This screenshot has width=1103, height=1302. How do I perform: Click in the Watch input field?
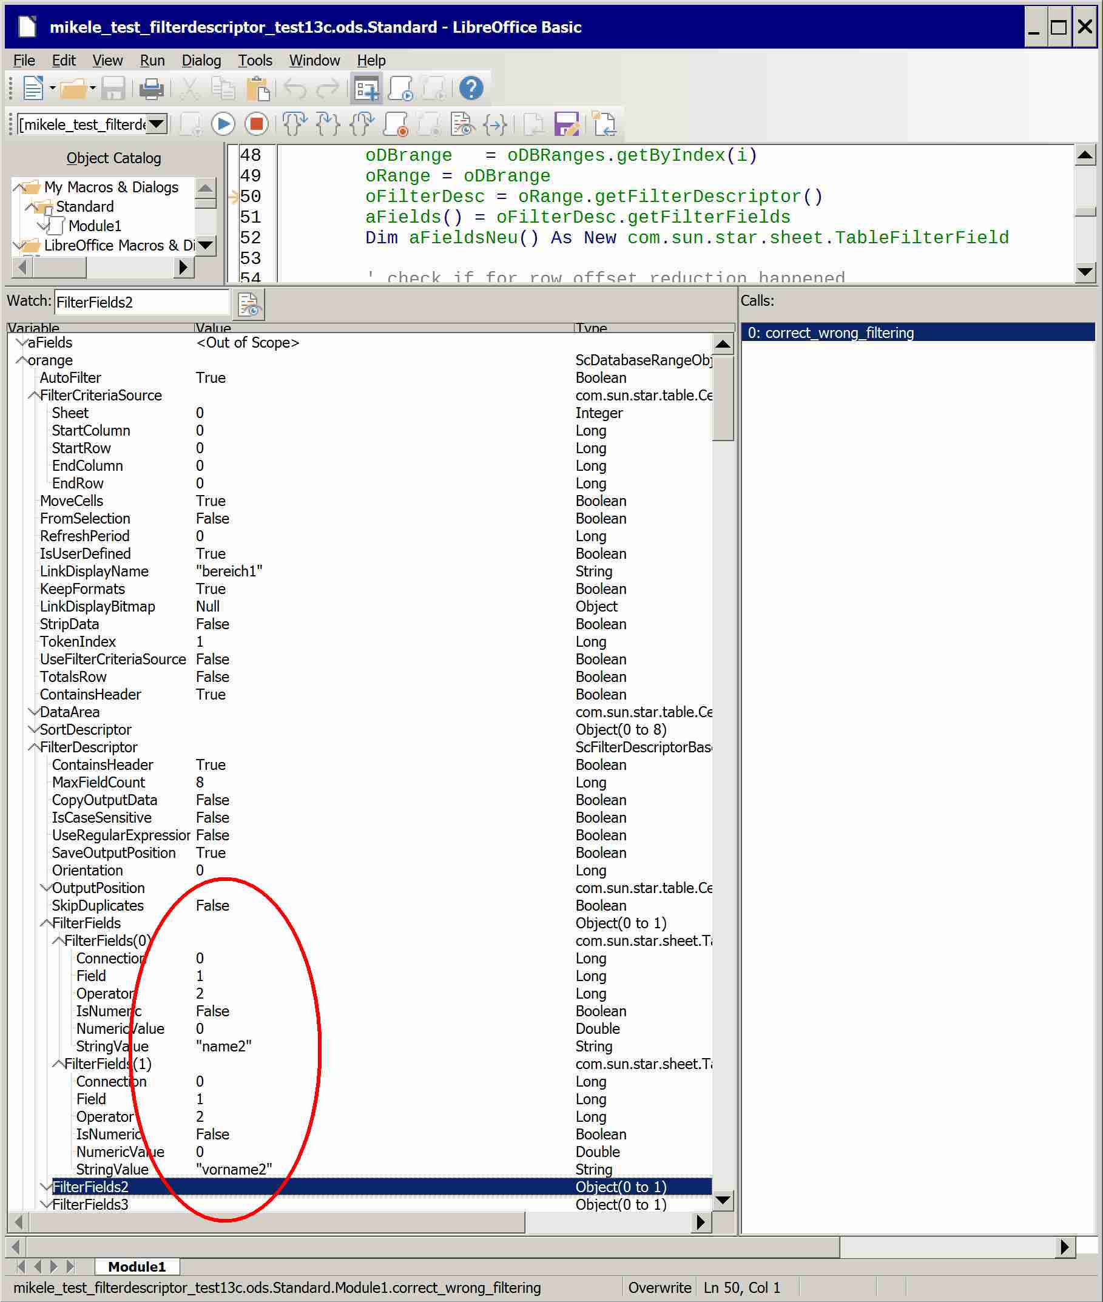click(x=141, y=302)
